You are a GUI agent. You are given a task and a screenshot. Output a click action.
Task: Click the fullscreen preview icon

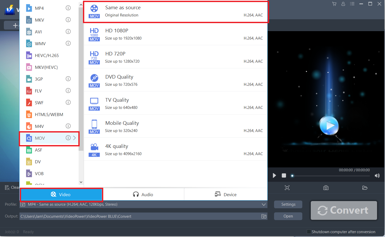tap(287, 188)
